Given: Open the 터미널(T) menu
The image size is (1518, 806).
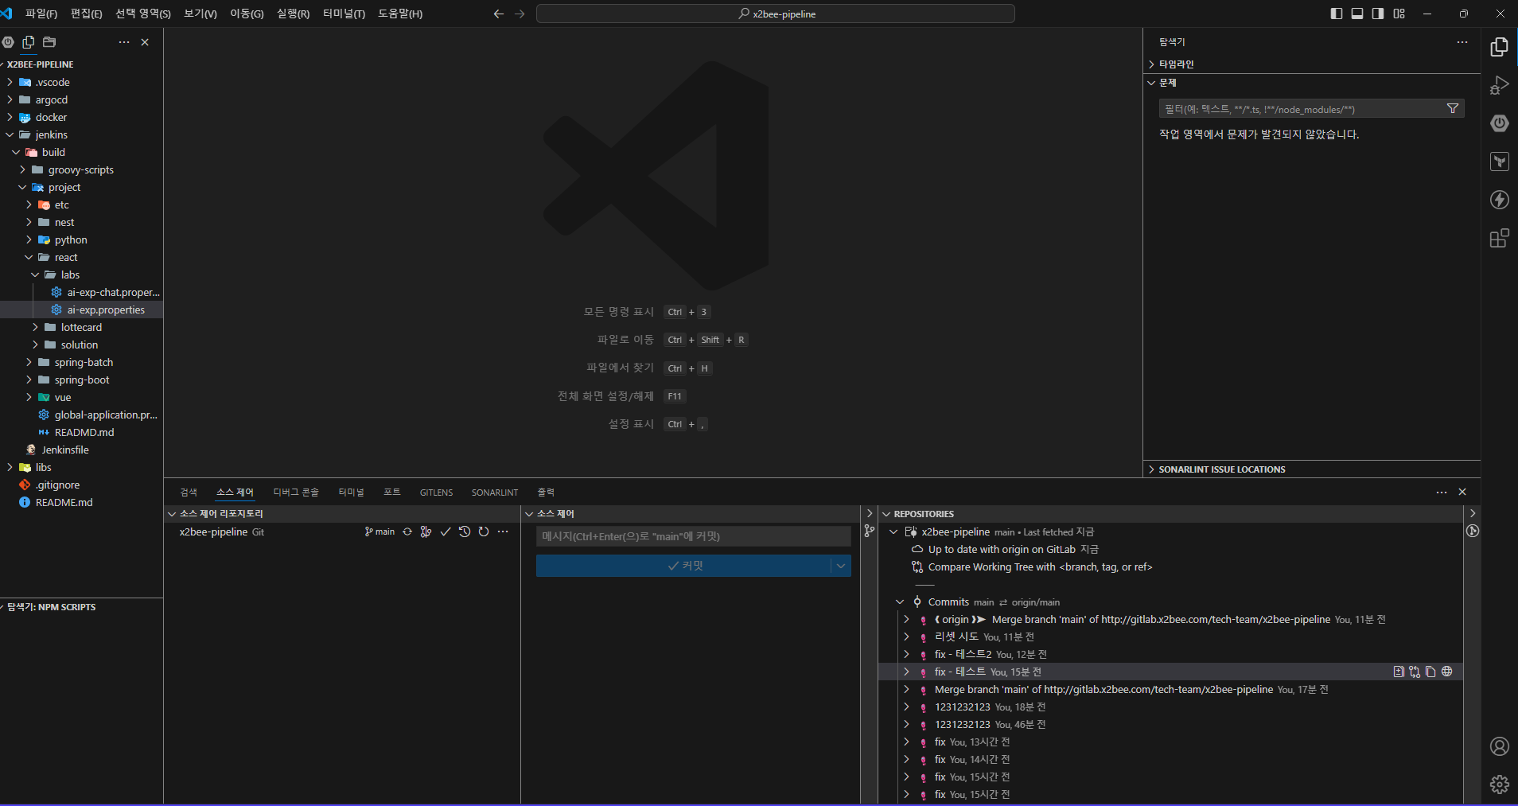Looking at the screenshot, I should click(x=344, y=14).
